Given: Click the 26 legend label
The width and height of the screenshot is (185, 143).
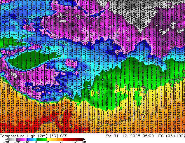Looking at the screenshot, I should click(x=61, y=142).
